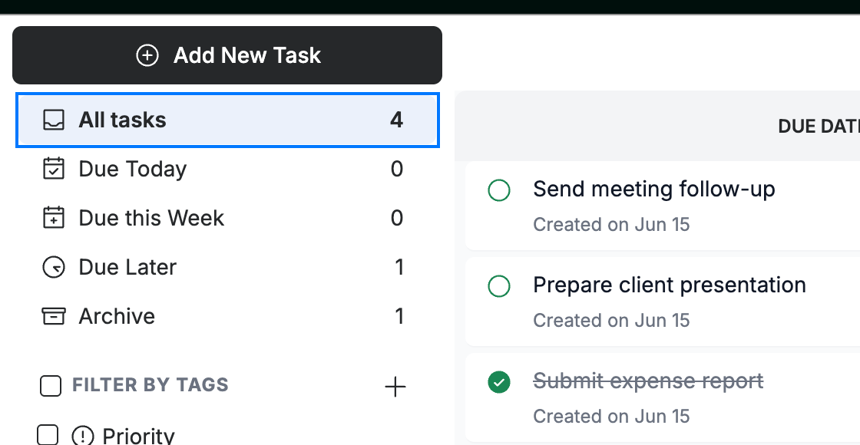The height and width of the screenshot is (445, 860).
Task: Click the plus circle icon in Add New Task
Action: pyautogui.click(x=147, y=55)
